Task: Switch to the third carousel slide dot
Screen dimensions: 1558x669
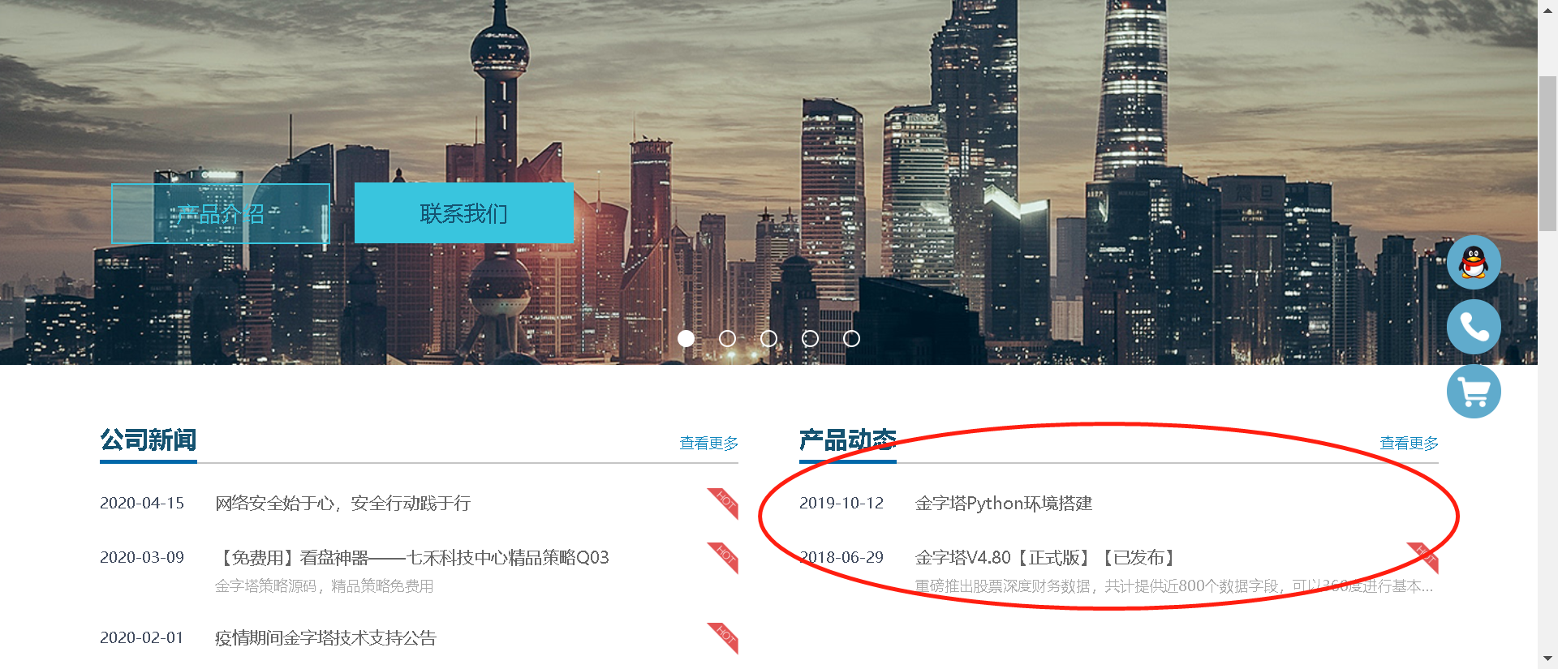Action: (769, 339)
